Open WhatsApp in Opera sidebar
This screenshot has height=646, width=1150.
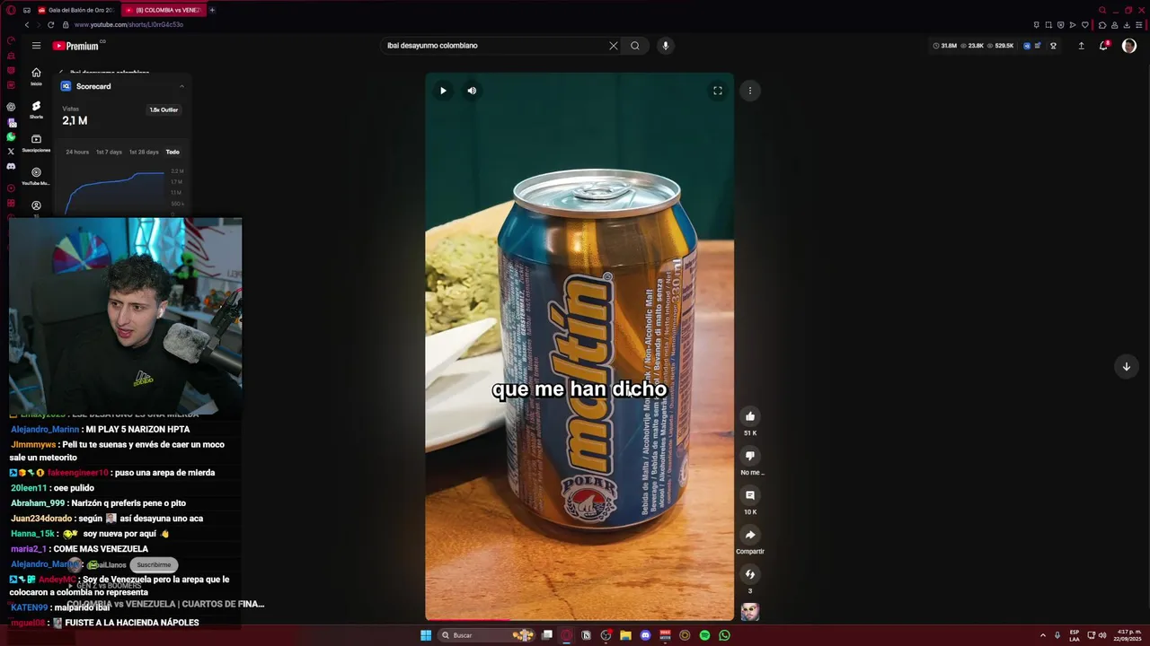point(11,136)
